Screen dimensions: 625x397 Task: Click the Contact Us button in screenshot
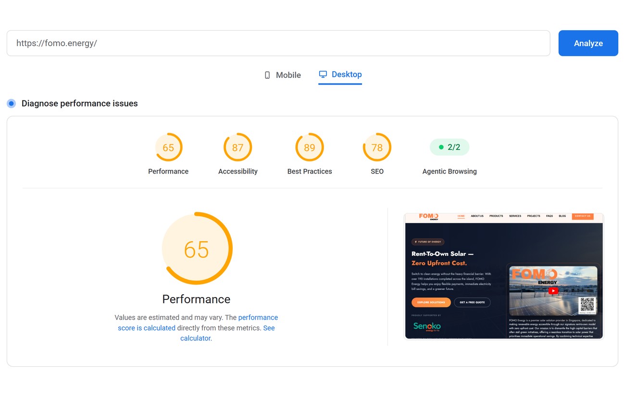pyautogui.click(x=582, y=216)
